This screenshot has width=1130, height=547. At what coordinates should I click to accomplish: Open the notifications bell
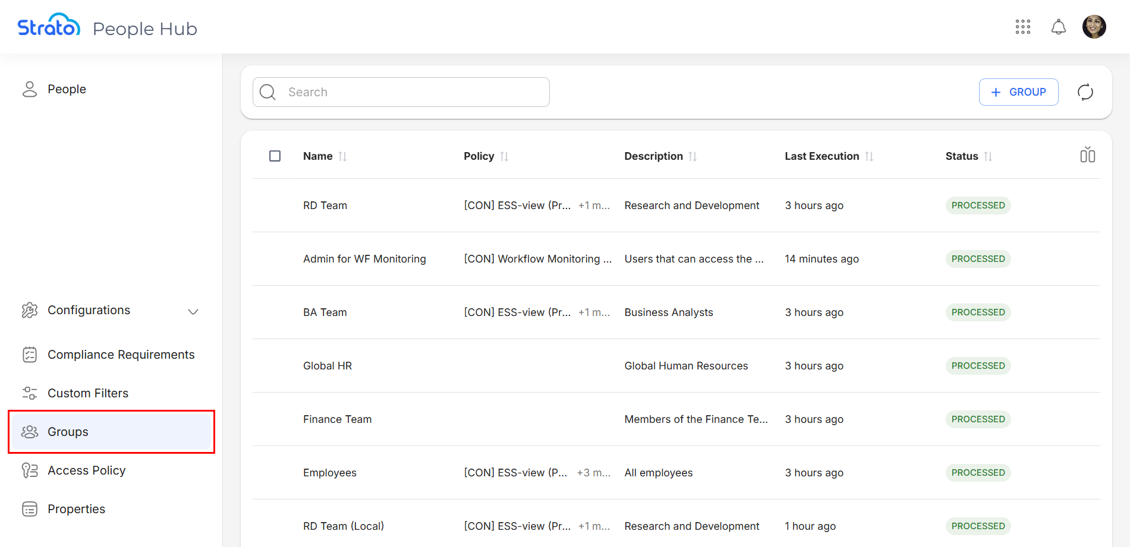click(1058, 27)
